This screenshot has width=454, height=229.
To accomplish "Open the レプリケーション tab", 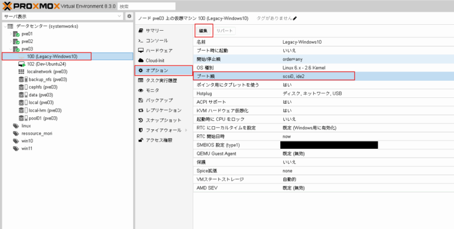I will click(x=164, y=110).
